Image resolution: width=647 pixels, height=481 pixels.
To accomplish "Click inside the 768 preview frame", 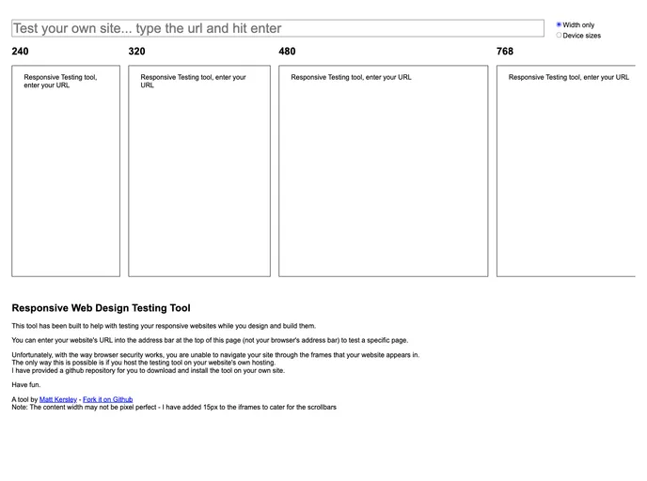I will click(x=566, y=171).
